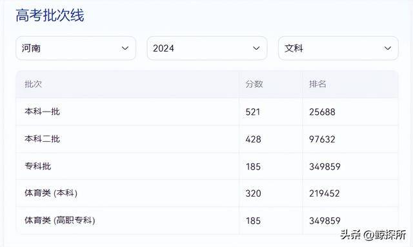Click the 分数 column header
This screenshot has height=247, width=413.
[254, 84]
